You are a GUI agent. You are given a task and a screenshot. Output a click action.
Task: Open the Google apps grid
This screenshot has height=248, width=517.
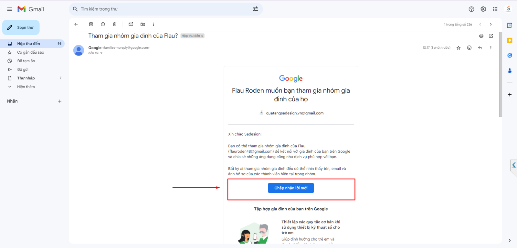tap(495, 9)
